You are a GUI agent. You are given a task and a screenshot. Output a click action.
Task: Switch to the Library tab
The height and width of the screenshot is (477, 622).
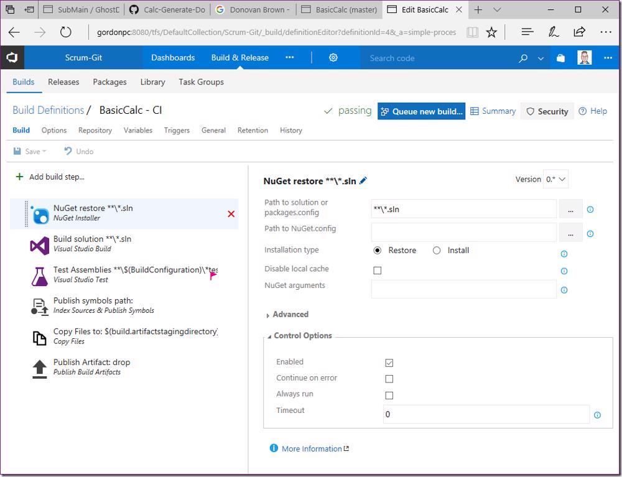(153, 82)
